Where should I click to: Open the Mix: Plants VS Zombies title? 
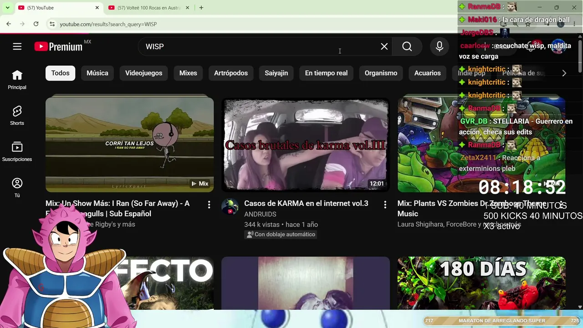(x=472, y=209)
